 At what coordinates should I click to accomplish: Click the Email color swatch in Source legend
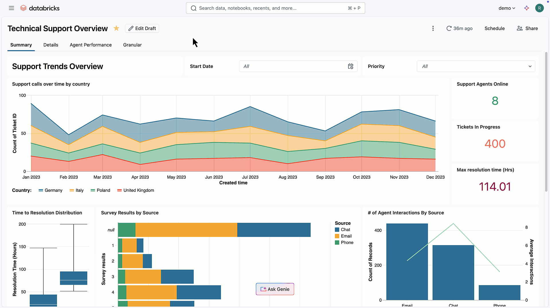(x=337, y=236)
